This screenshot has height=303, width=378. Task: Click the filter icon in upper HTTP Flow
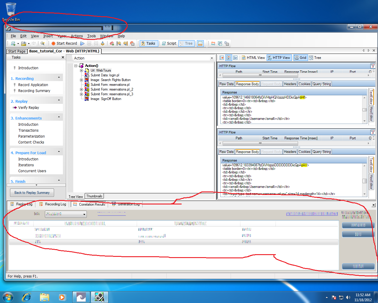(373, 66)
